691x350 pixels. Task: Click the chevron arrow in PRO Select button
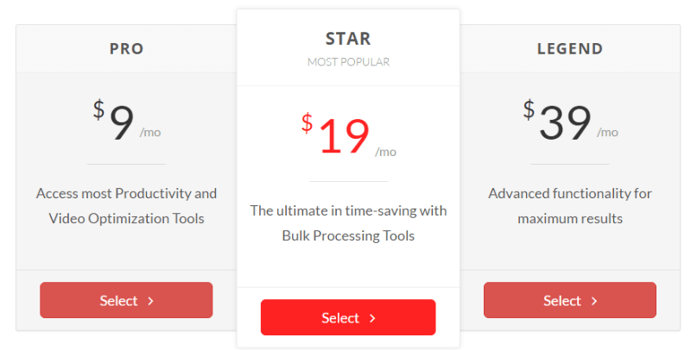tap(150, 301)
